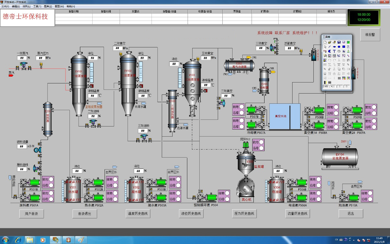Click the 进料流量 value field
390x244 pixels.
click(x=22, y=146)
